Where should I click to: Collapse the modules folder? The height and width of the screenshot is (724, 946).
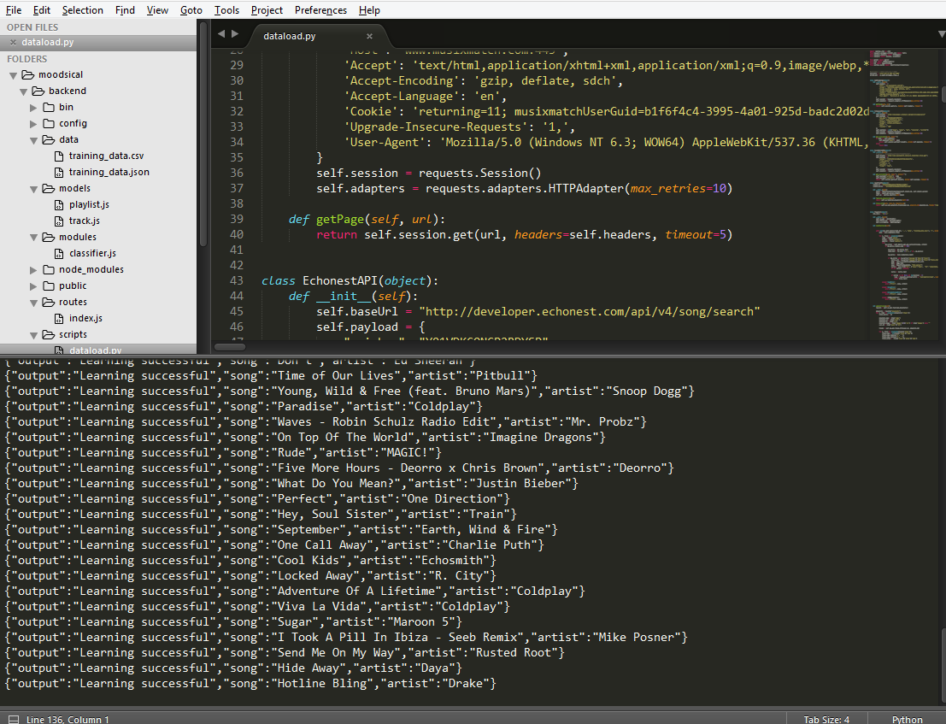click(x=34, y=238)
